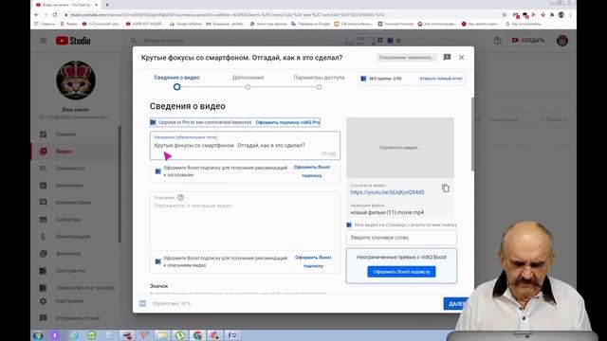Click the upload dialog vertical scrollbar

pyautogui.click(x=472, y=135)
